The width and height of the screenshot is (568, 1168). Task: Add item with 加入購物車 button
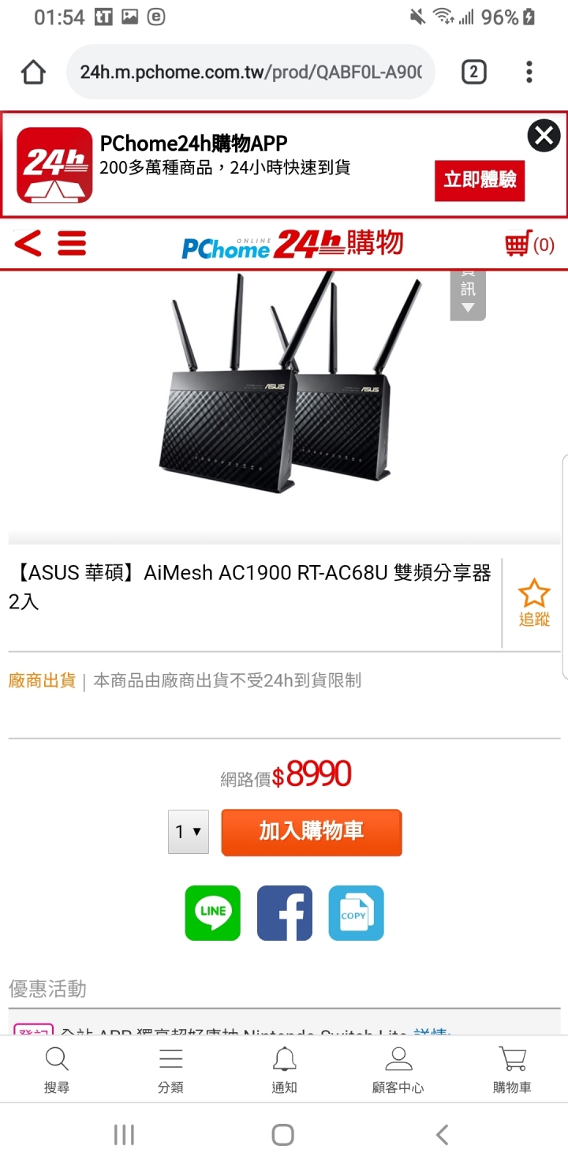312,832
